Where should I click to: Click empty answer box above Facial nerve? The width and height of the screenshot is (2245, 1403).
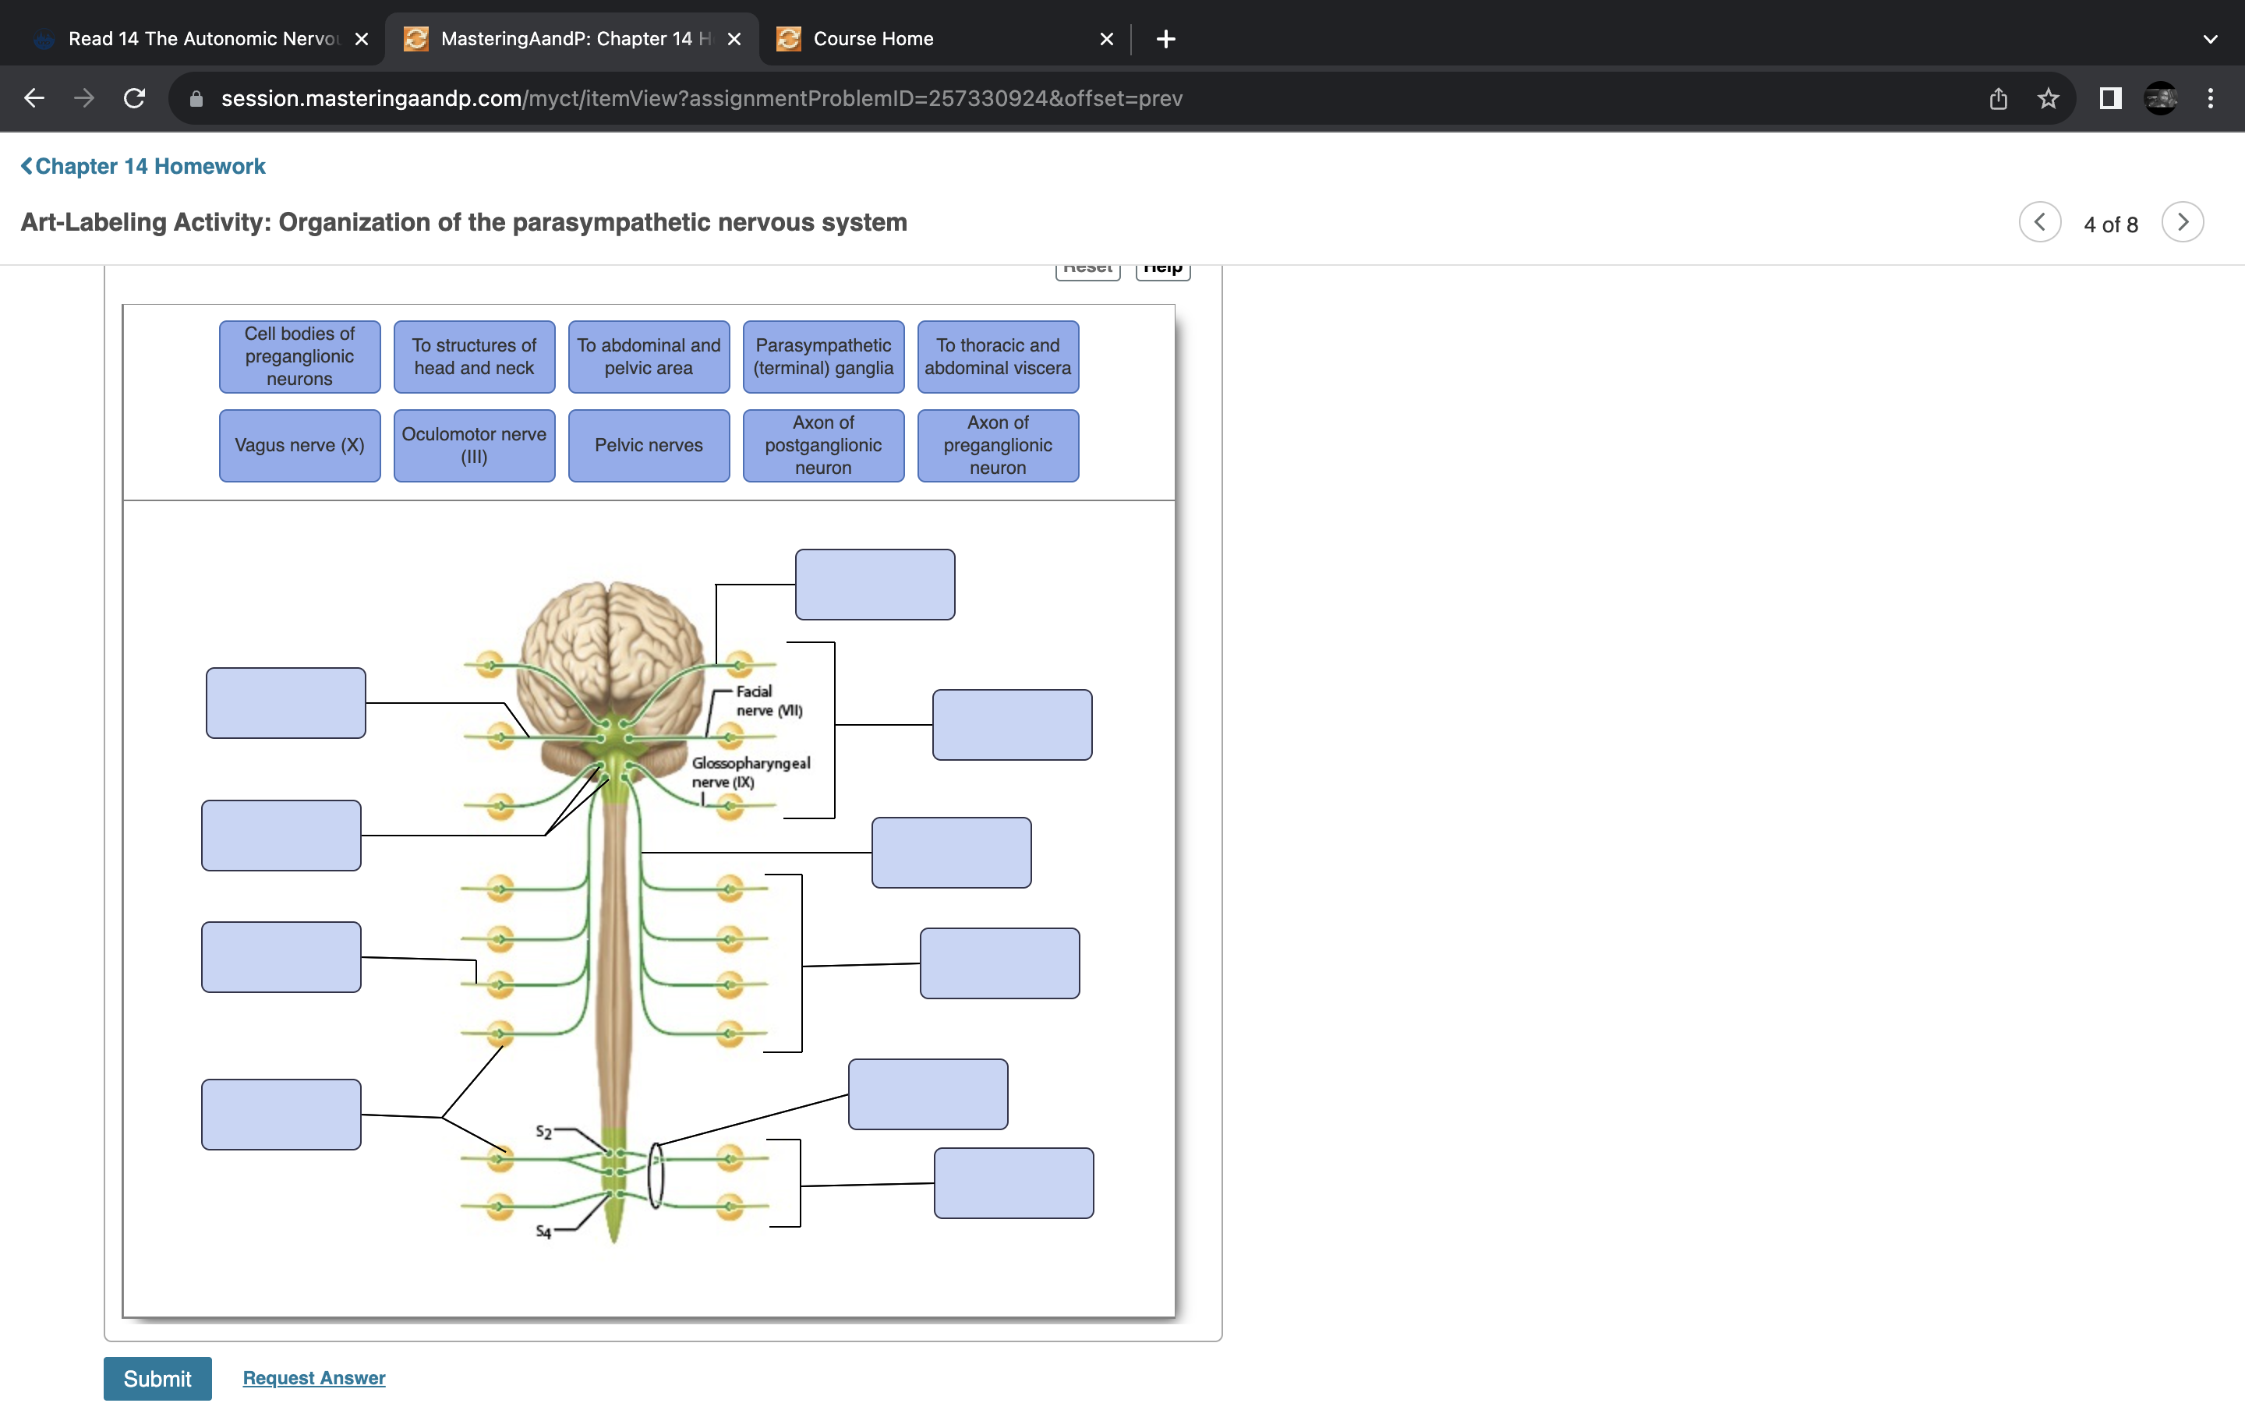tap(875, 585)
